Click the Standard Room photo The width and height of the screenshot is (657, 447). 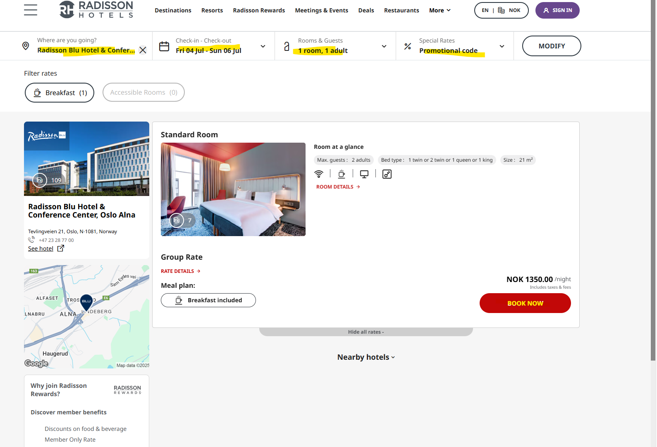pos(233,189)
